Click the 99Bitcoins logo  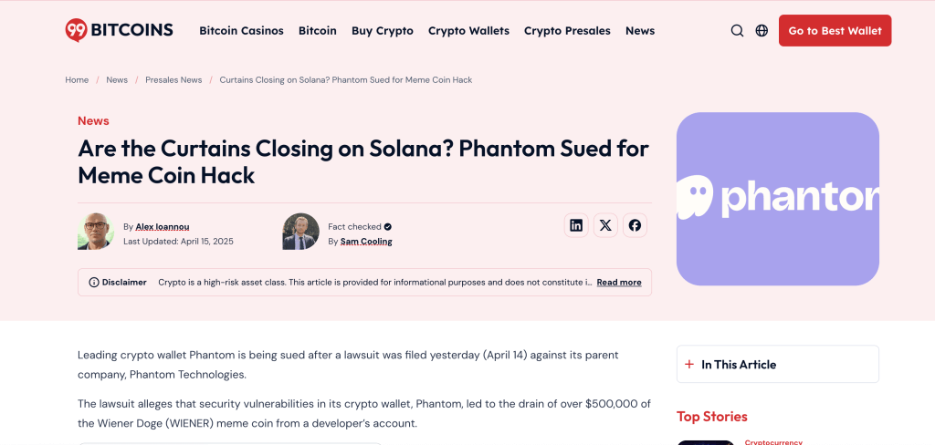click(119, 30)
